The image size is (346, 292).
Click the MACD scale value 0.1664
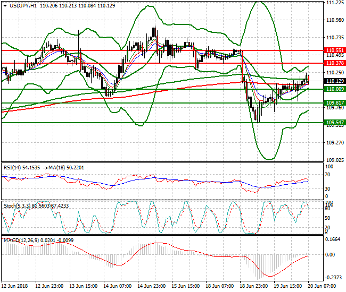(x=334, y=239)
